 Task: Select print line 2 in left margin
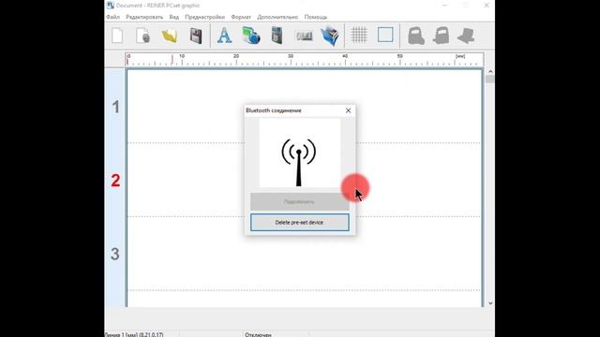click(115, 181)
